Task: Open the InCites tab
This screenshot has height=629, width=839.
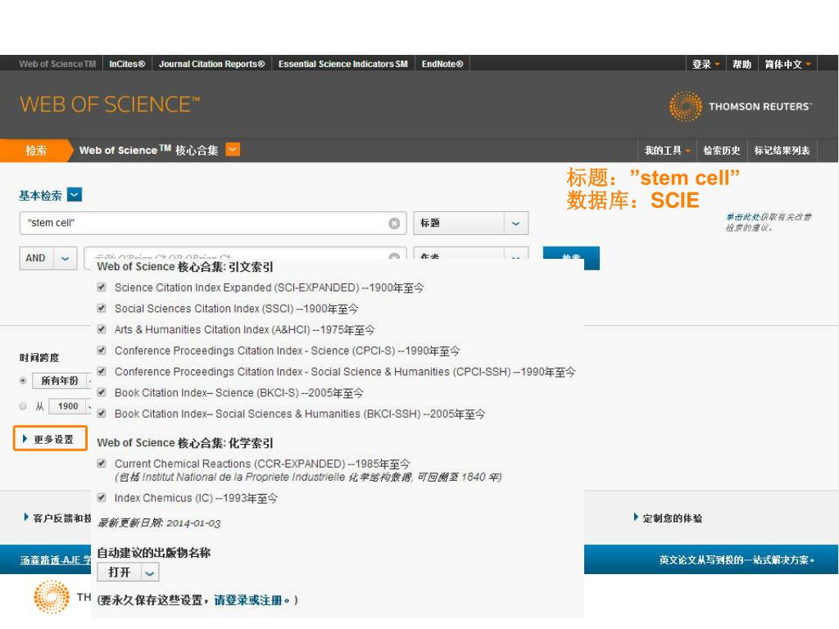Action: pyautogui.click(x=127, y=64)
